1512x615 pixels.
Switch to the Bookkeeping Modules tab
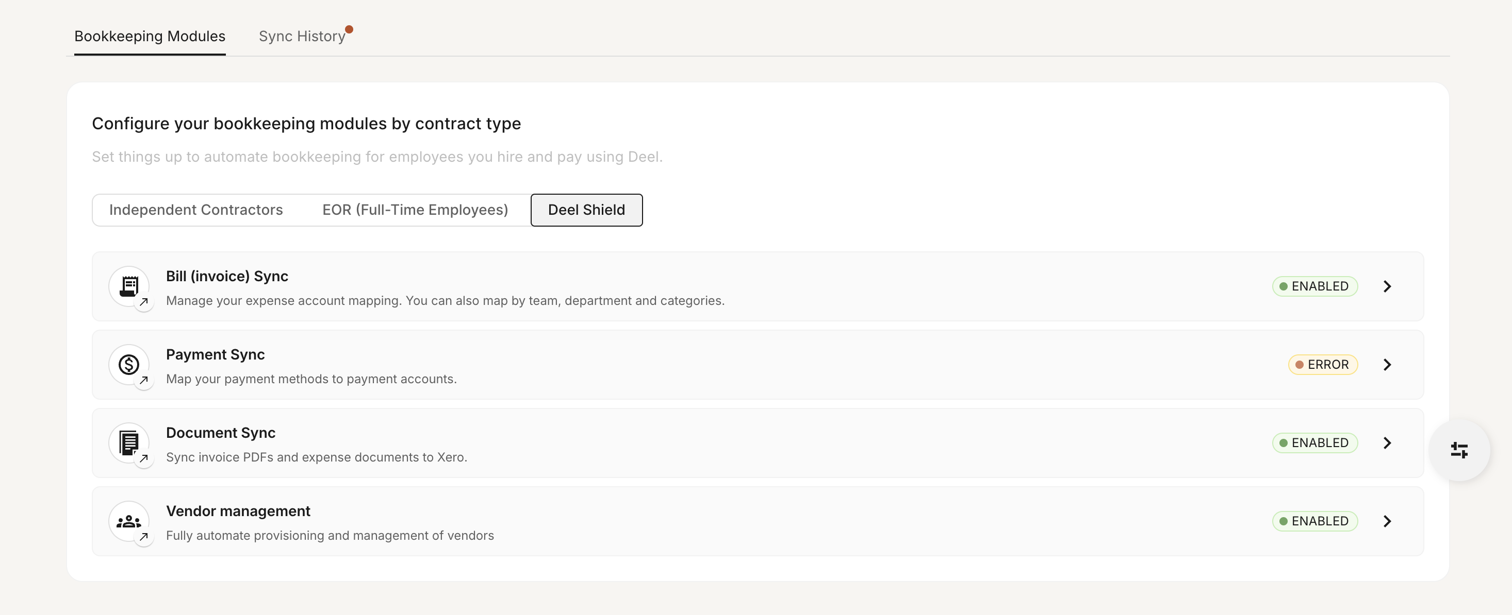pos(150,37)
